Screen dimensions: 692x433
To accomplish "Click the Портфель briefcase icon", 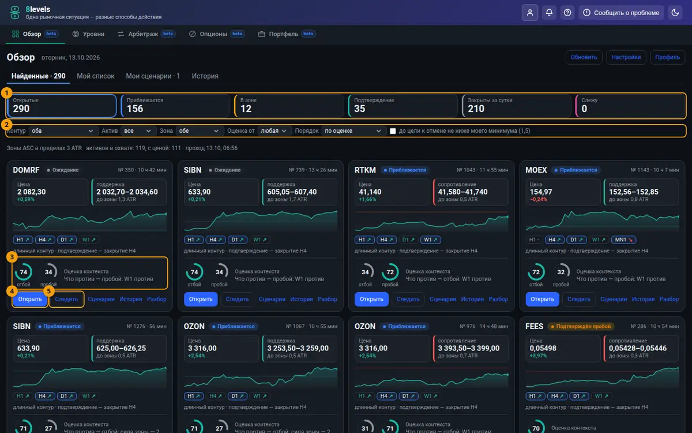I will point(262,34).
